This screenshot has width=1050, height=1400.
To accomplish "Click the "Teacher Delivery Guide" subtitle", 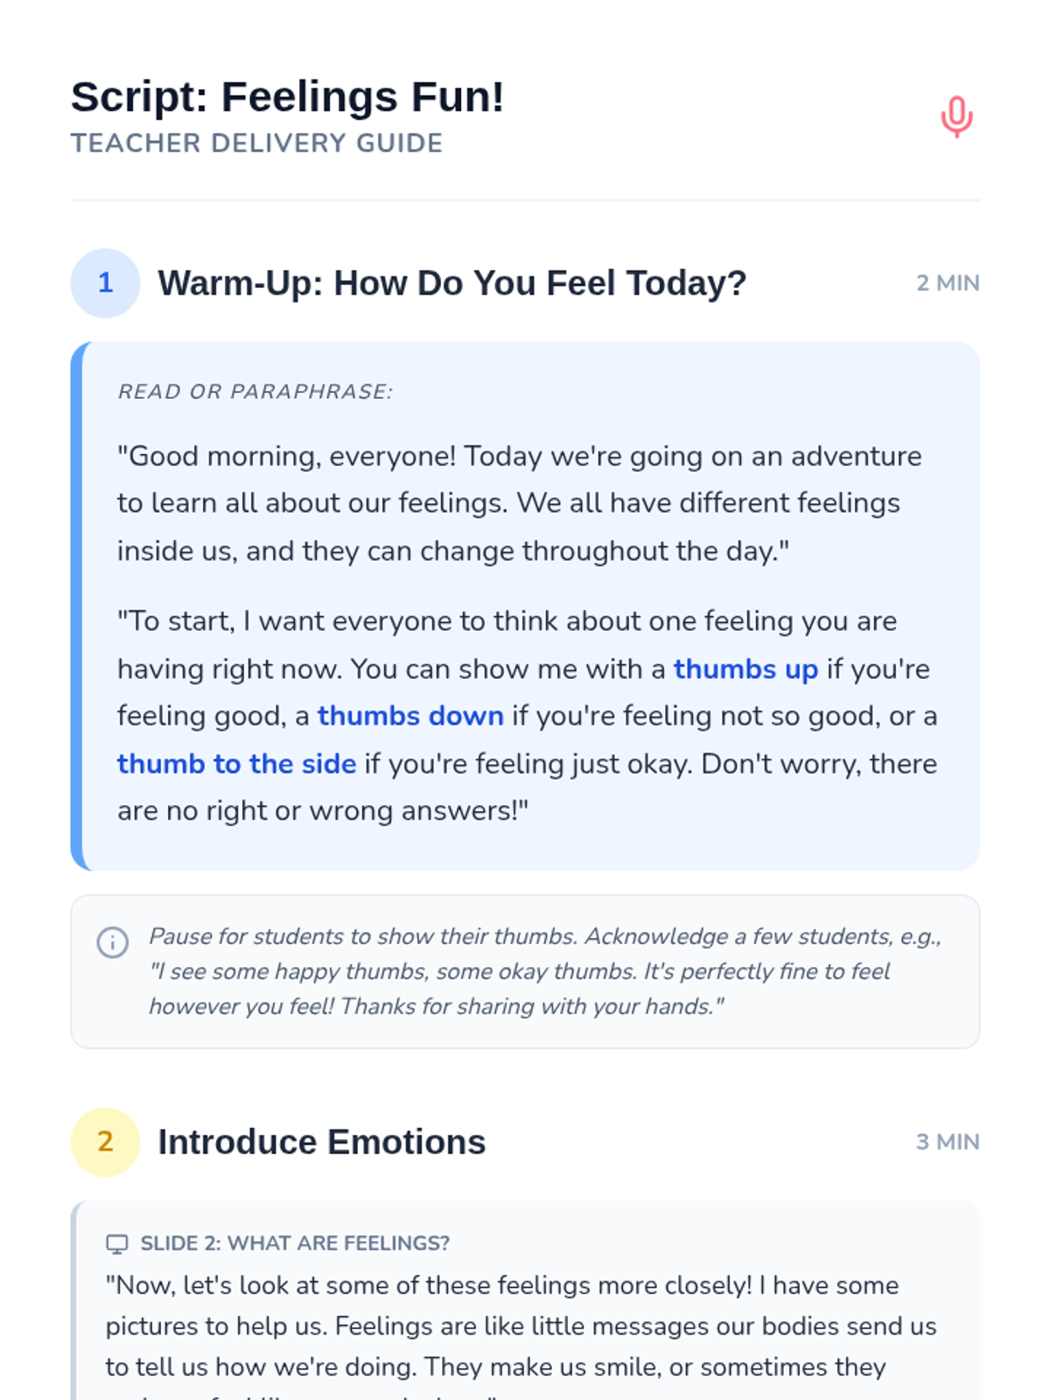I will (x=256, y=143).
